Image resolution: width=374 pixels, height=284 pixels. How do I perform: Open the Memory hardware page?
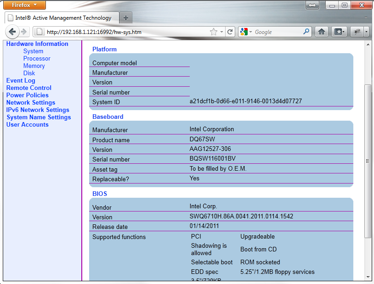coord(34,66)
